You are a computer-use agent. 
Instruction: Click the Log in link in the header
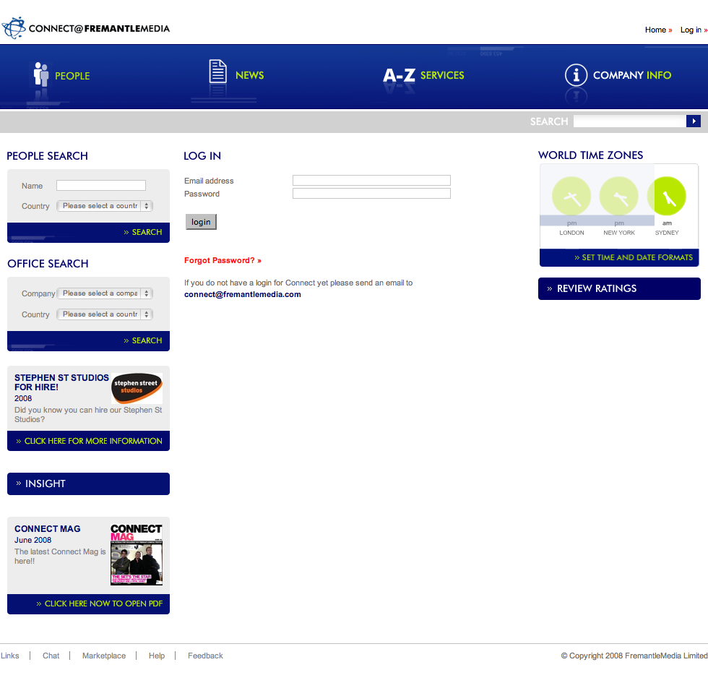[694, 30]
